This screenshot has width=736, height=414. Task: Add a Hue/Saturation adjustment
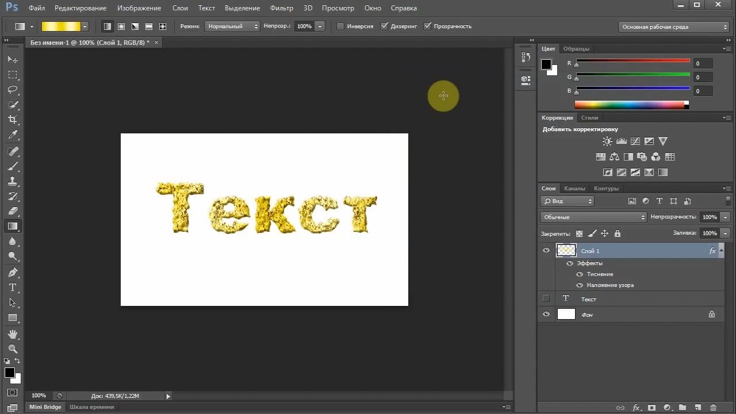pyautogui.click(x=600, y=156)
